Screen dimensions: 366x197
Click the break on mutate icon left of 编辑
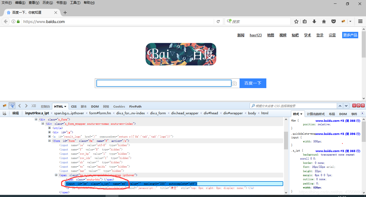(5, 113)
